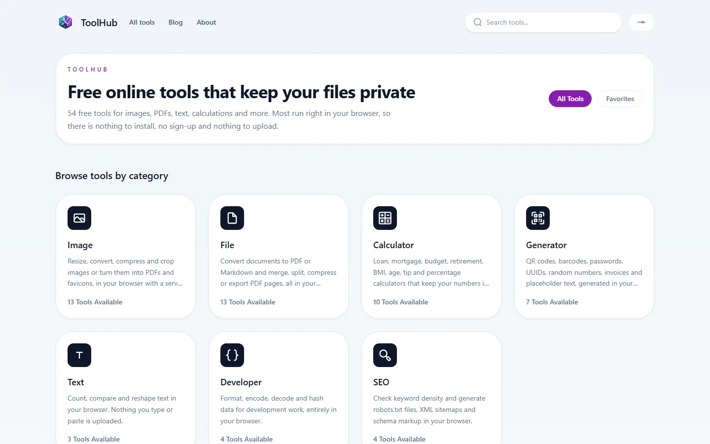Click the File category document icon

pyautogui.click(x=232, y=218)
